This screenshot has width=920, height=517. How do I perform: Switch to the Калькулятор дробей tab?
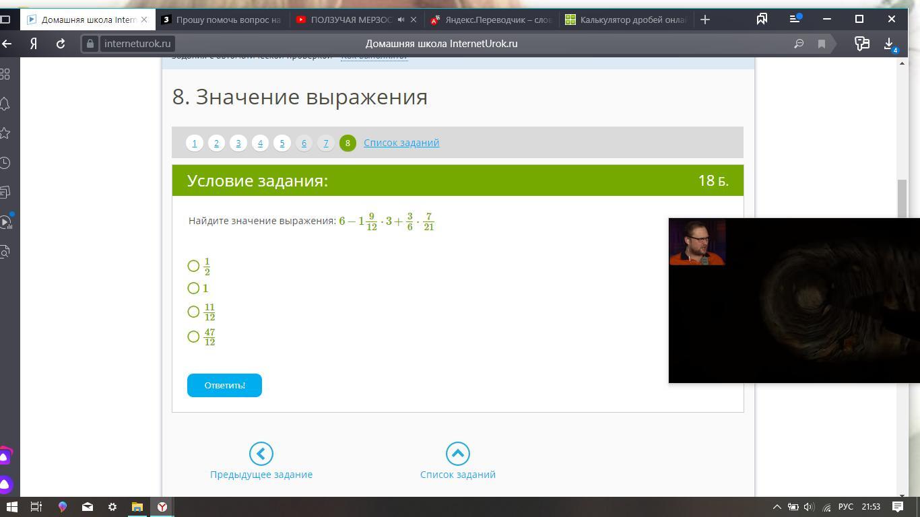coord(626,20)
